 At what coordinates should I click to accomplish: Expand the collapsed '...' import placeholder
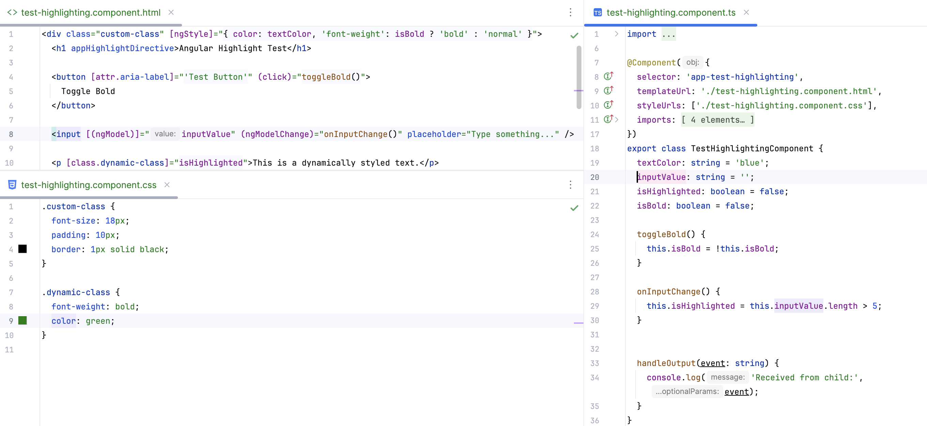pyautogui.click(x=668, y=34)
